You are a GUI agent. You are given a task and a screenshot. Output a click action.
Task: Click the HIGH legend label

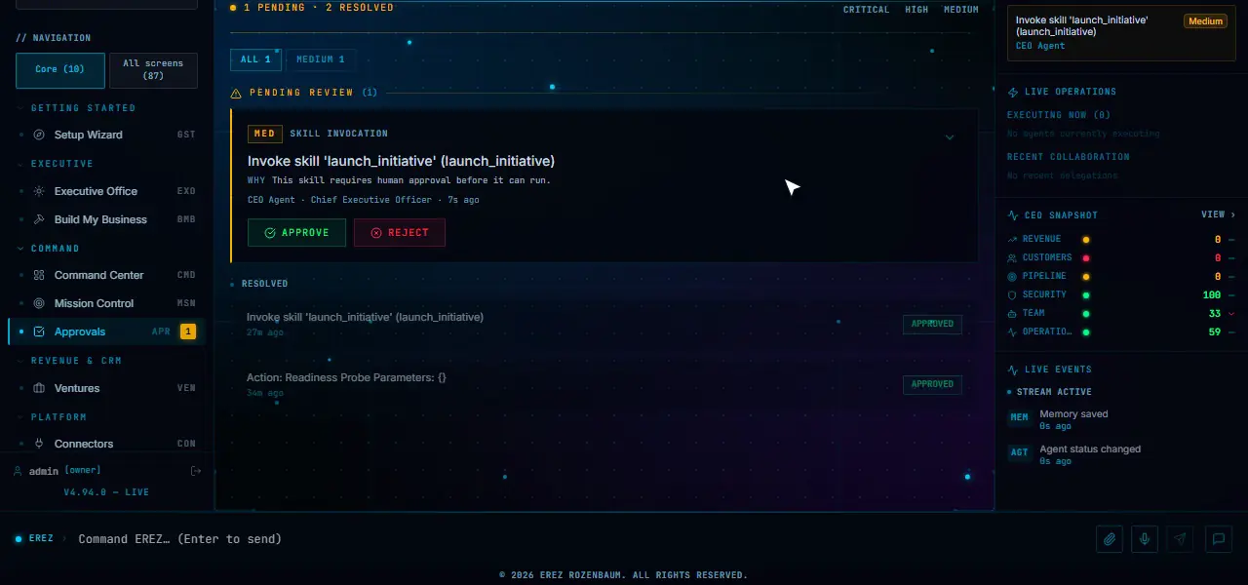click(x=916, y=10)
